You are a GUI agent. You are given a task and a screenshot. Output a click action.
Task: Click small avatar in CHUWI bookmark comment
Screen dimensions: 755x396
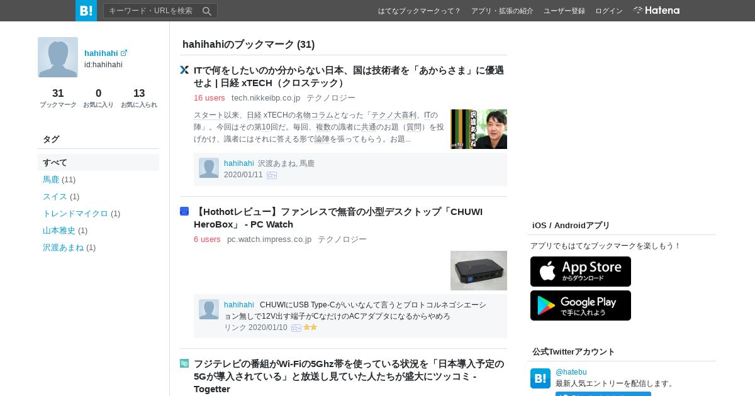tap(209, 309)
